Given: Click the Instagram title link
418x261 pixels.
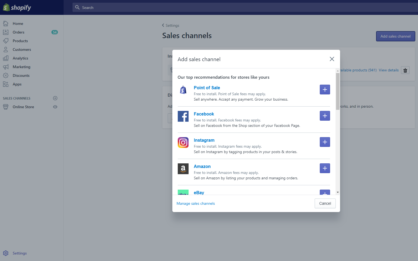Looking at the screenshot, I should tap(204, 140).
